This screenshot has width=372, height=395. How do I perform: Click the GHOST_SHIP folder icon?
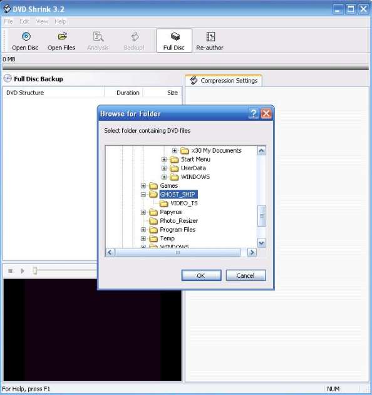point(153,194)
